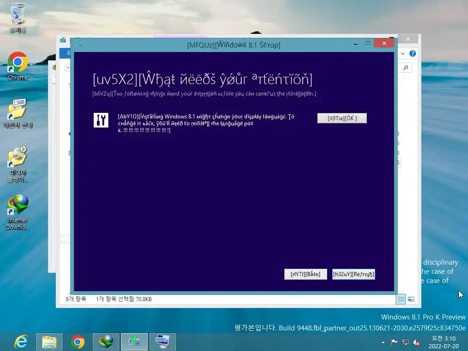
Task: Open Internet Download Manager in the taskbar
Action: 106,342
